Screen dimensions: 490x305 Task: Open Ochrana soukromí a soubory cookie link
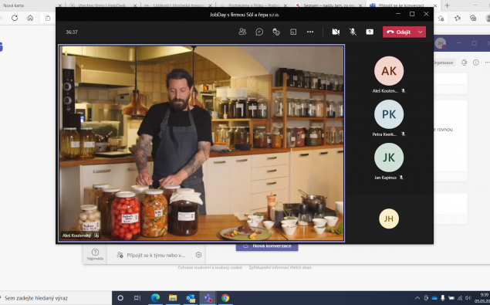[210, 267]
